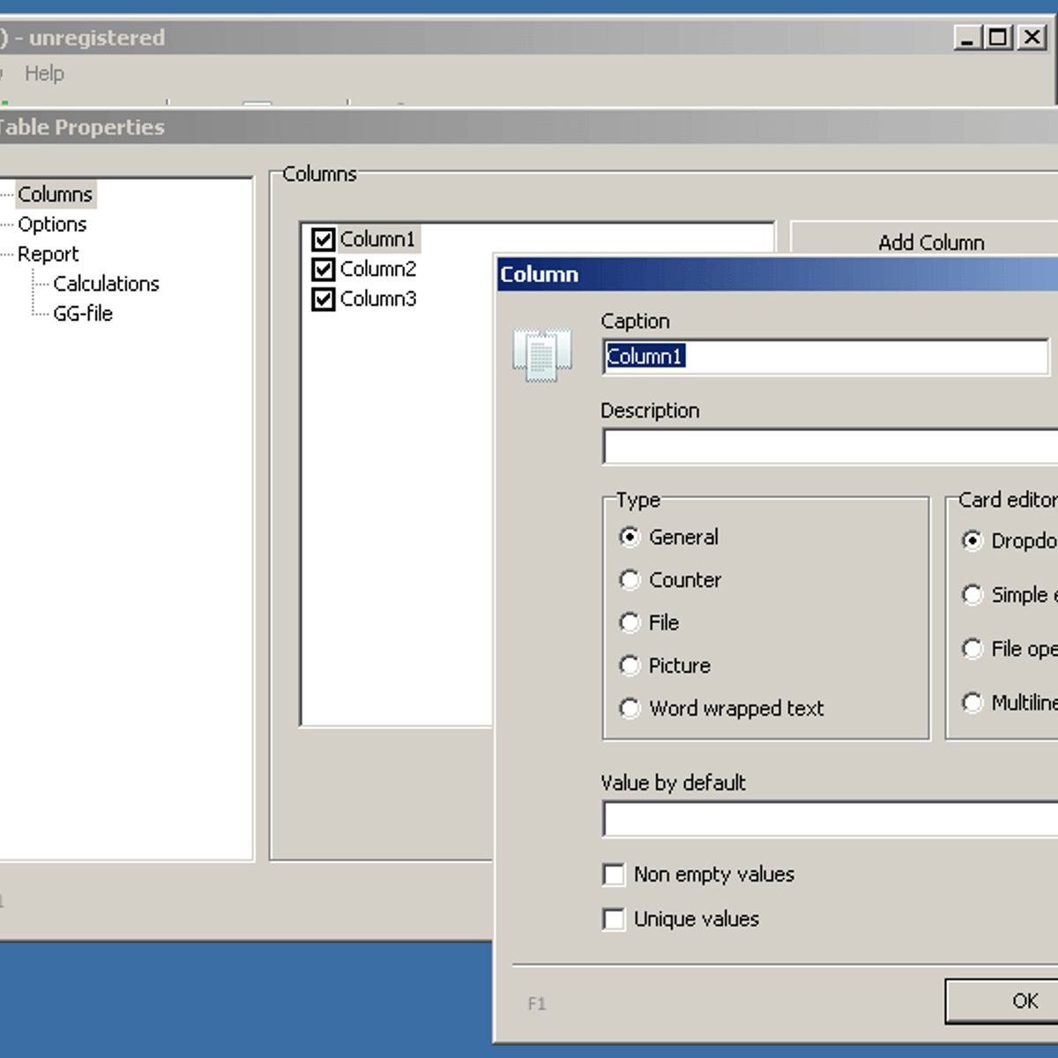Enable the Non empty values checkbox
Viewport: 1058px width, 1058px height.
click(x=614, y=875)
